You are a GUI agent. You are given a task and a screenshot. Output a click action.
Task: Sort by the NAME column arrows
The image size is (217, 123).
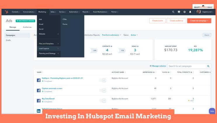point(43,72)
